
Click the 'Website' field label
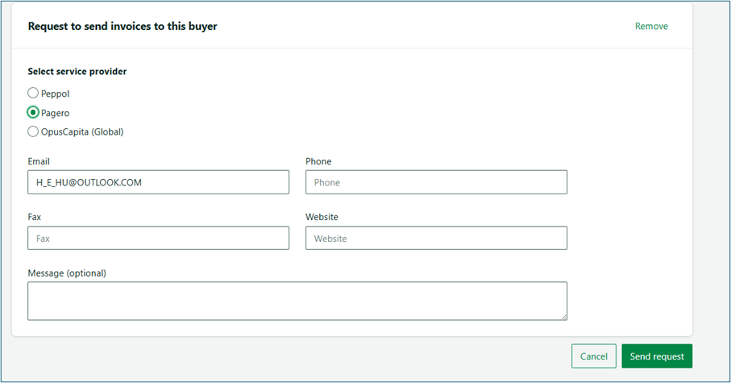coord(322,217)
